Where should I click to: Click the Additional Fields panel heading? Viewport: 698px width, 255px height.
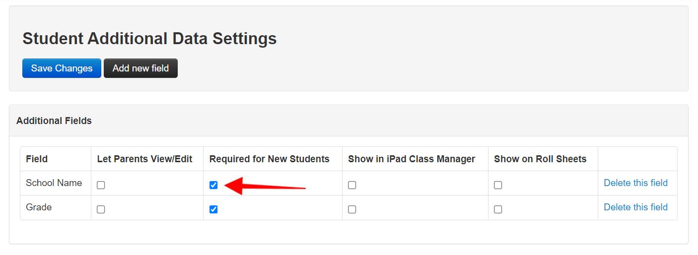tap(54, 121)
